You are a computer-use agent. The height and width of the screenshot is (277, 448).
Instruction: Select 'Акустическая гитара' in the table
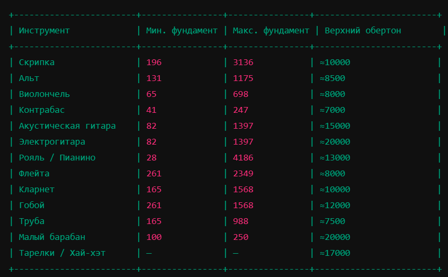[67, 126]
